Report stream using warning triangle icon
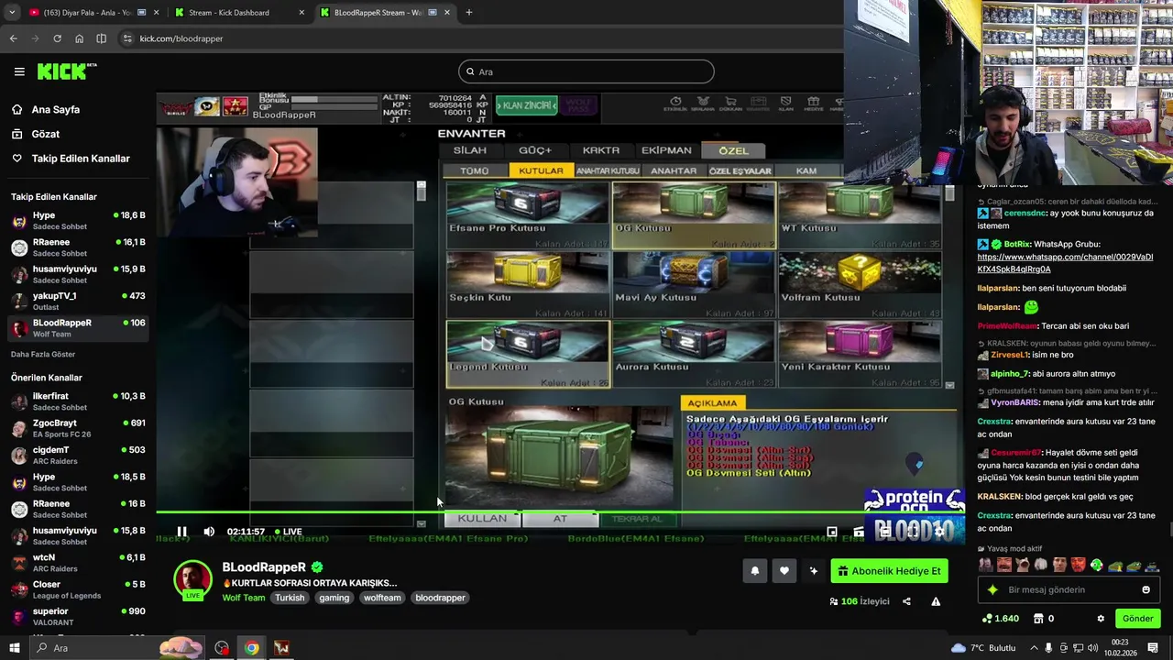The image size is (1173, 660). point(936,601)
